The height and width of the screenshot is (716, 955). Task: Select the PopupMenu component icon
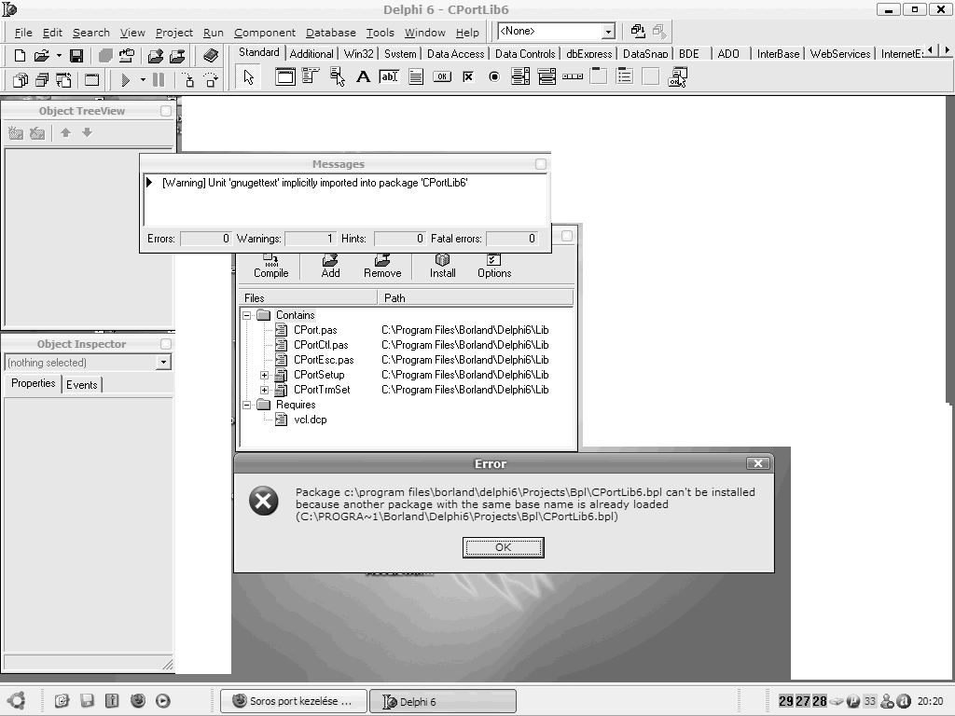(x=337, y=76)
